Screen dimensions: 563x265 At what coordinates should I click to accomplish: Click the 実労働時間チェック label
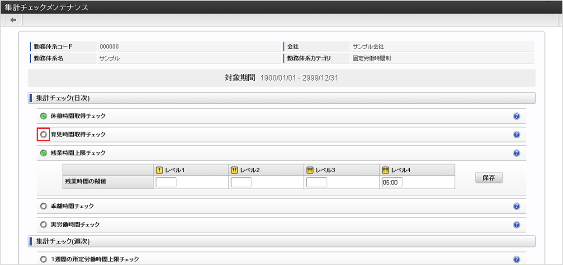pyautogui.click(x=75, y=224)
